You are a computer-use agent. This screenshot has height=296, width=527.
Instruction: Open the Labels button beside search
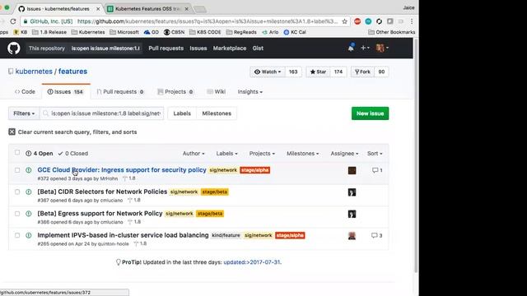[182, 113]
